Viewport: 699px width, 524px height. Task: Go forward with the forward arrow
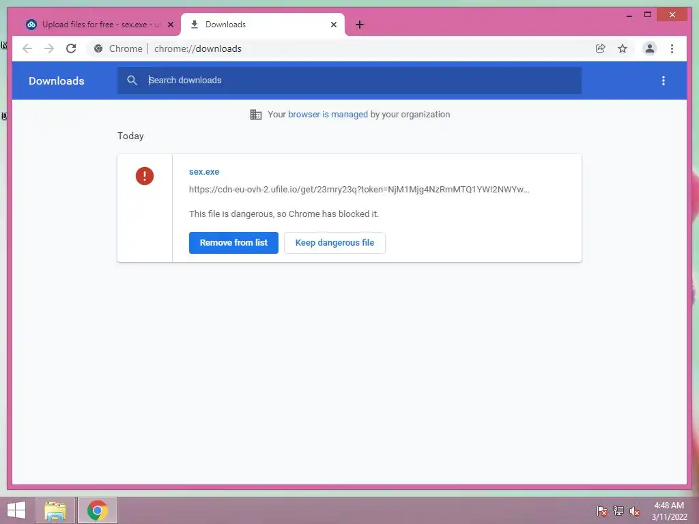(x=49, y=48)
